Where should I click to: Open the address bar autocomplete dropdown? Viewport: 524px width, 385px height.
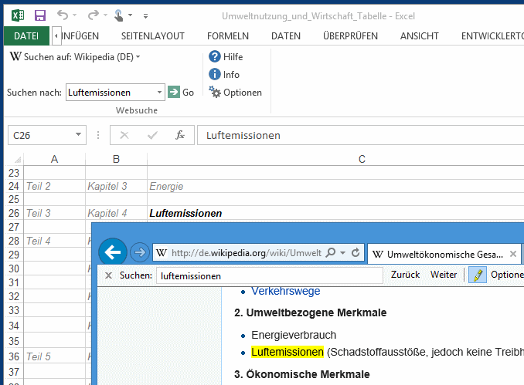click(342, 253)
